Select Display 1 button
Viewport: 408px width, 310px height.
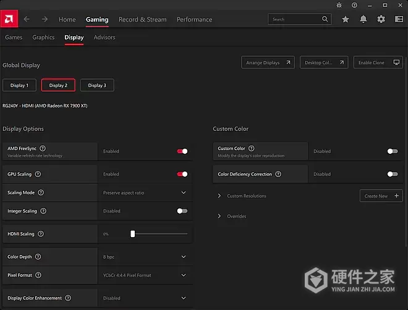coord(19,85)
